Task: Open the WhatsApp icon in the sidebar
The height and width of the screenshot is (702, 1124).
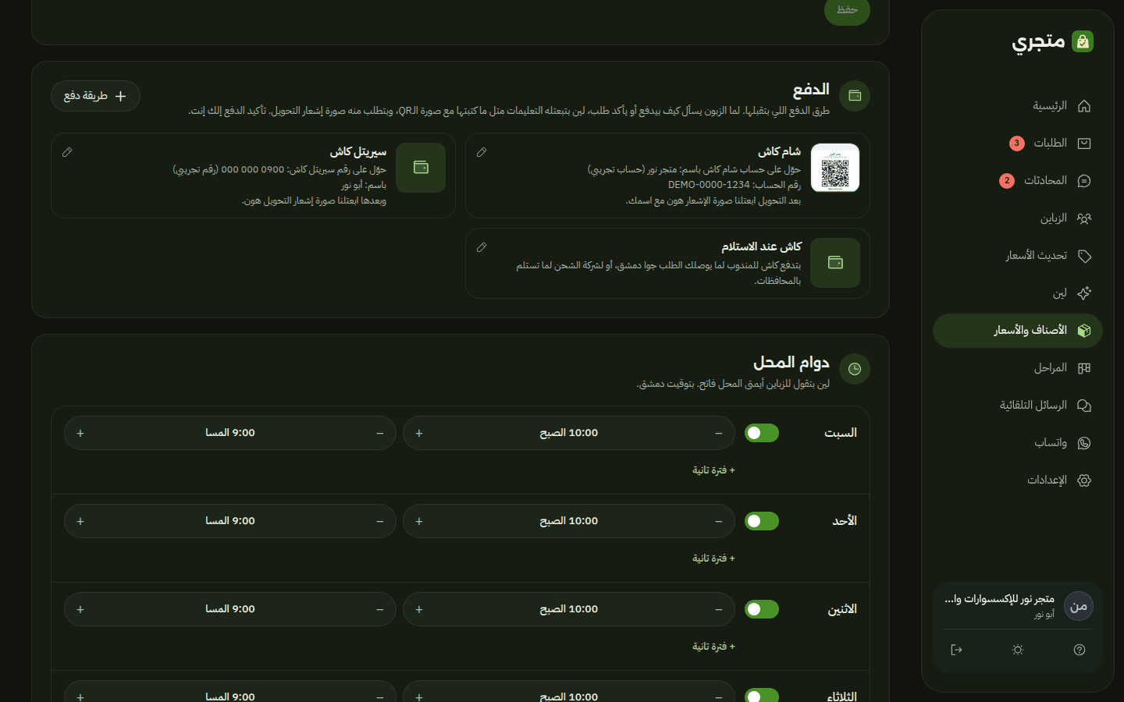Action: [x=1084, y=443]
